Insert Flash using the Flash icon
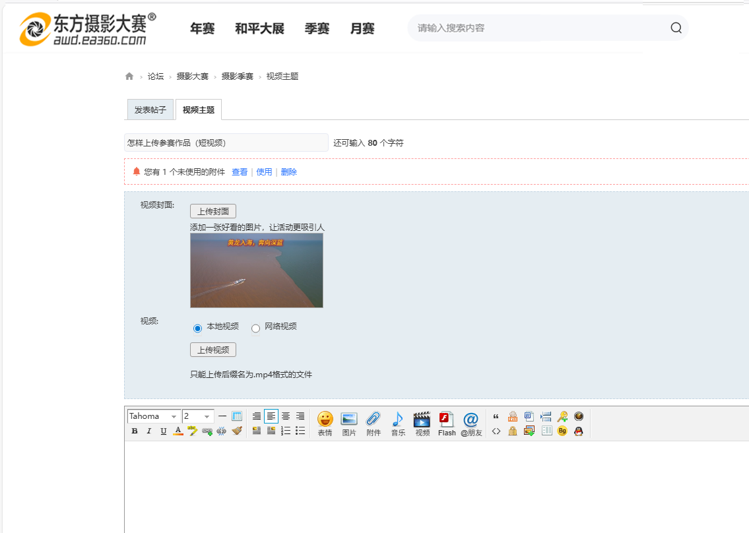 [447, 423]
